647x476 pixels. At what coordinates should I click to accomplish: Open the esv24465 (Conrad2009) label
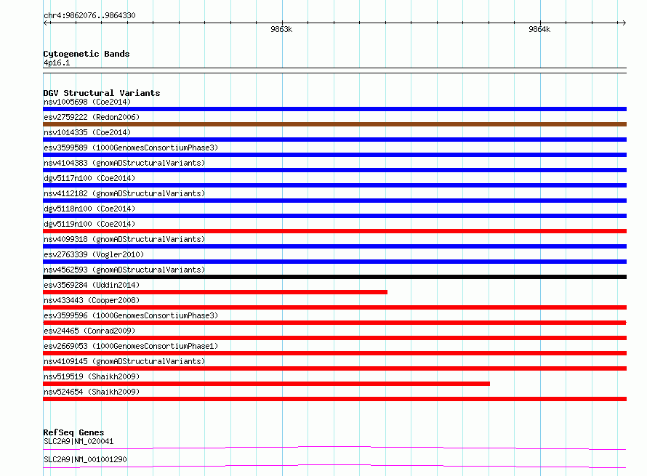point(89,331)
